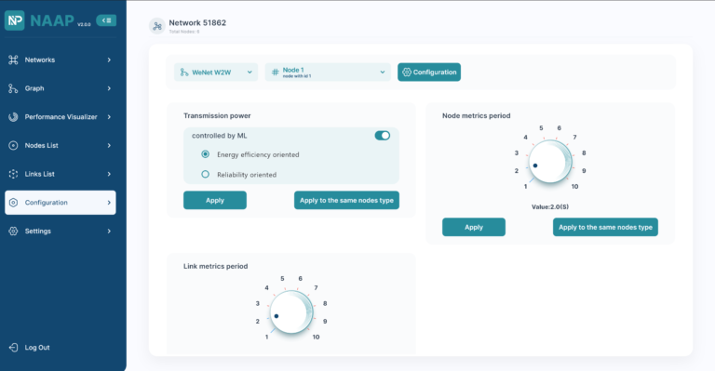Toggle the controlled by ML switch

(382, 136)
